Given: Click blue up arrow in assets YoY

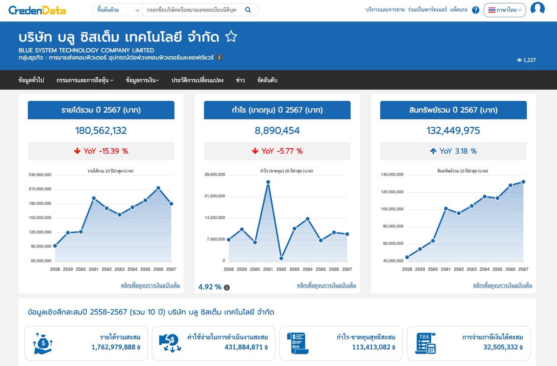Looking at the screenshot, I should point(433,151).
